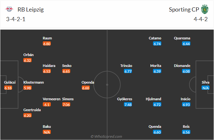The width and height of the screenshot is (214, 140).
Task: Select Gyökeres' 7.48 rating badge
Action: (128, 104)
